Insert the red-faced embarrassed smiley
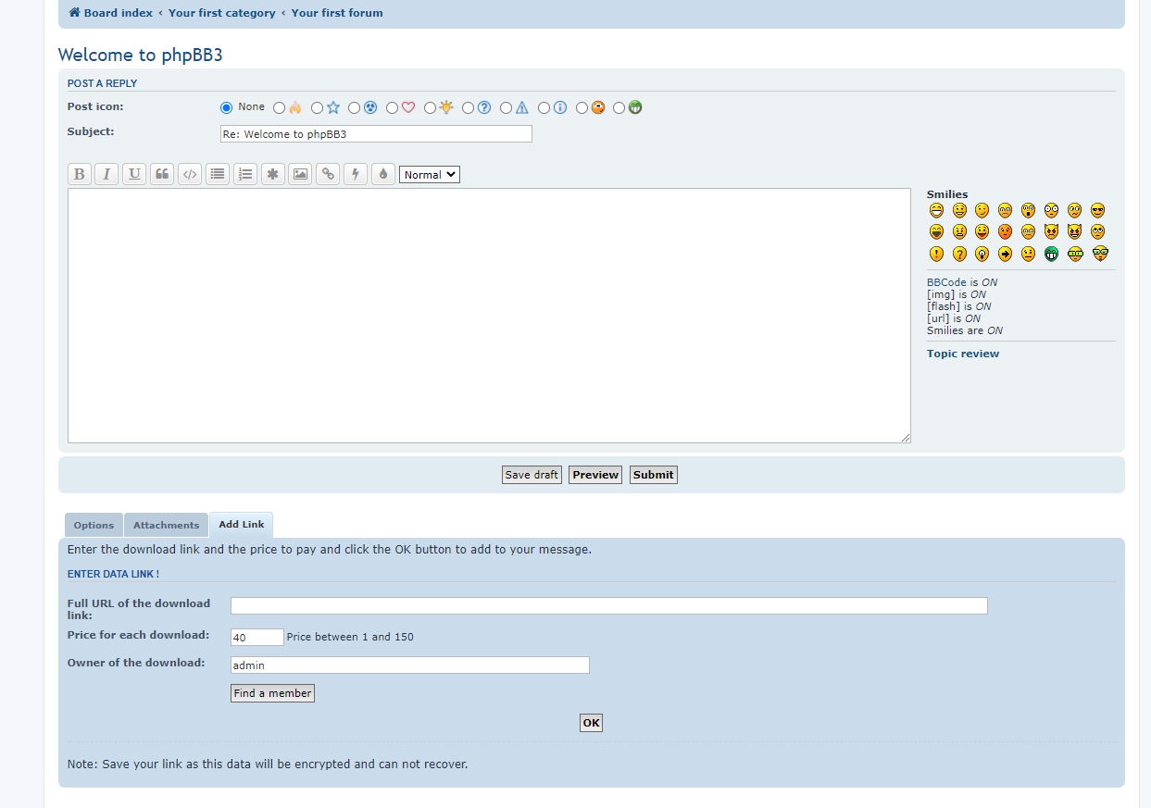The width and height of the screenshot is (1151, 808). [1005, 231]
